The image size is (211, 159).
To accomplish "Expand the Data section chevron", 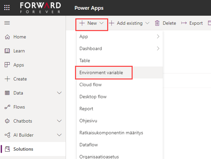I will click(x=60, y=93).
